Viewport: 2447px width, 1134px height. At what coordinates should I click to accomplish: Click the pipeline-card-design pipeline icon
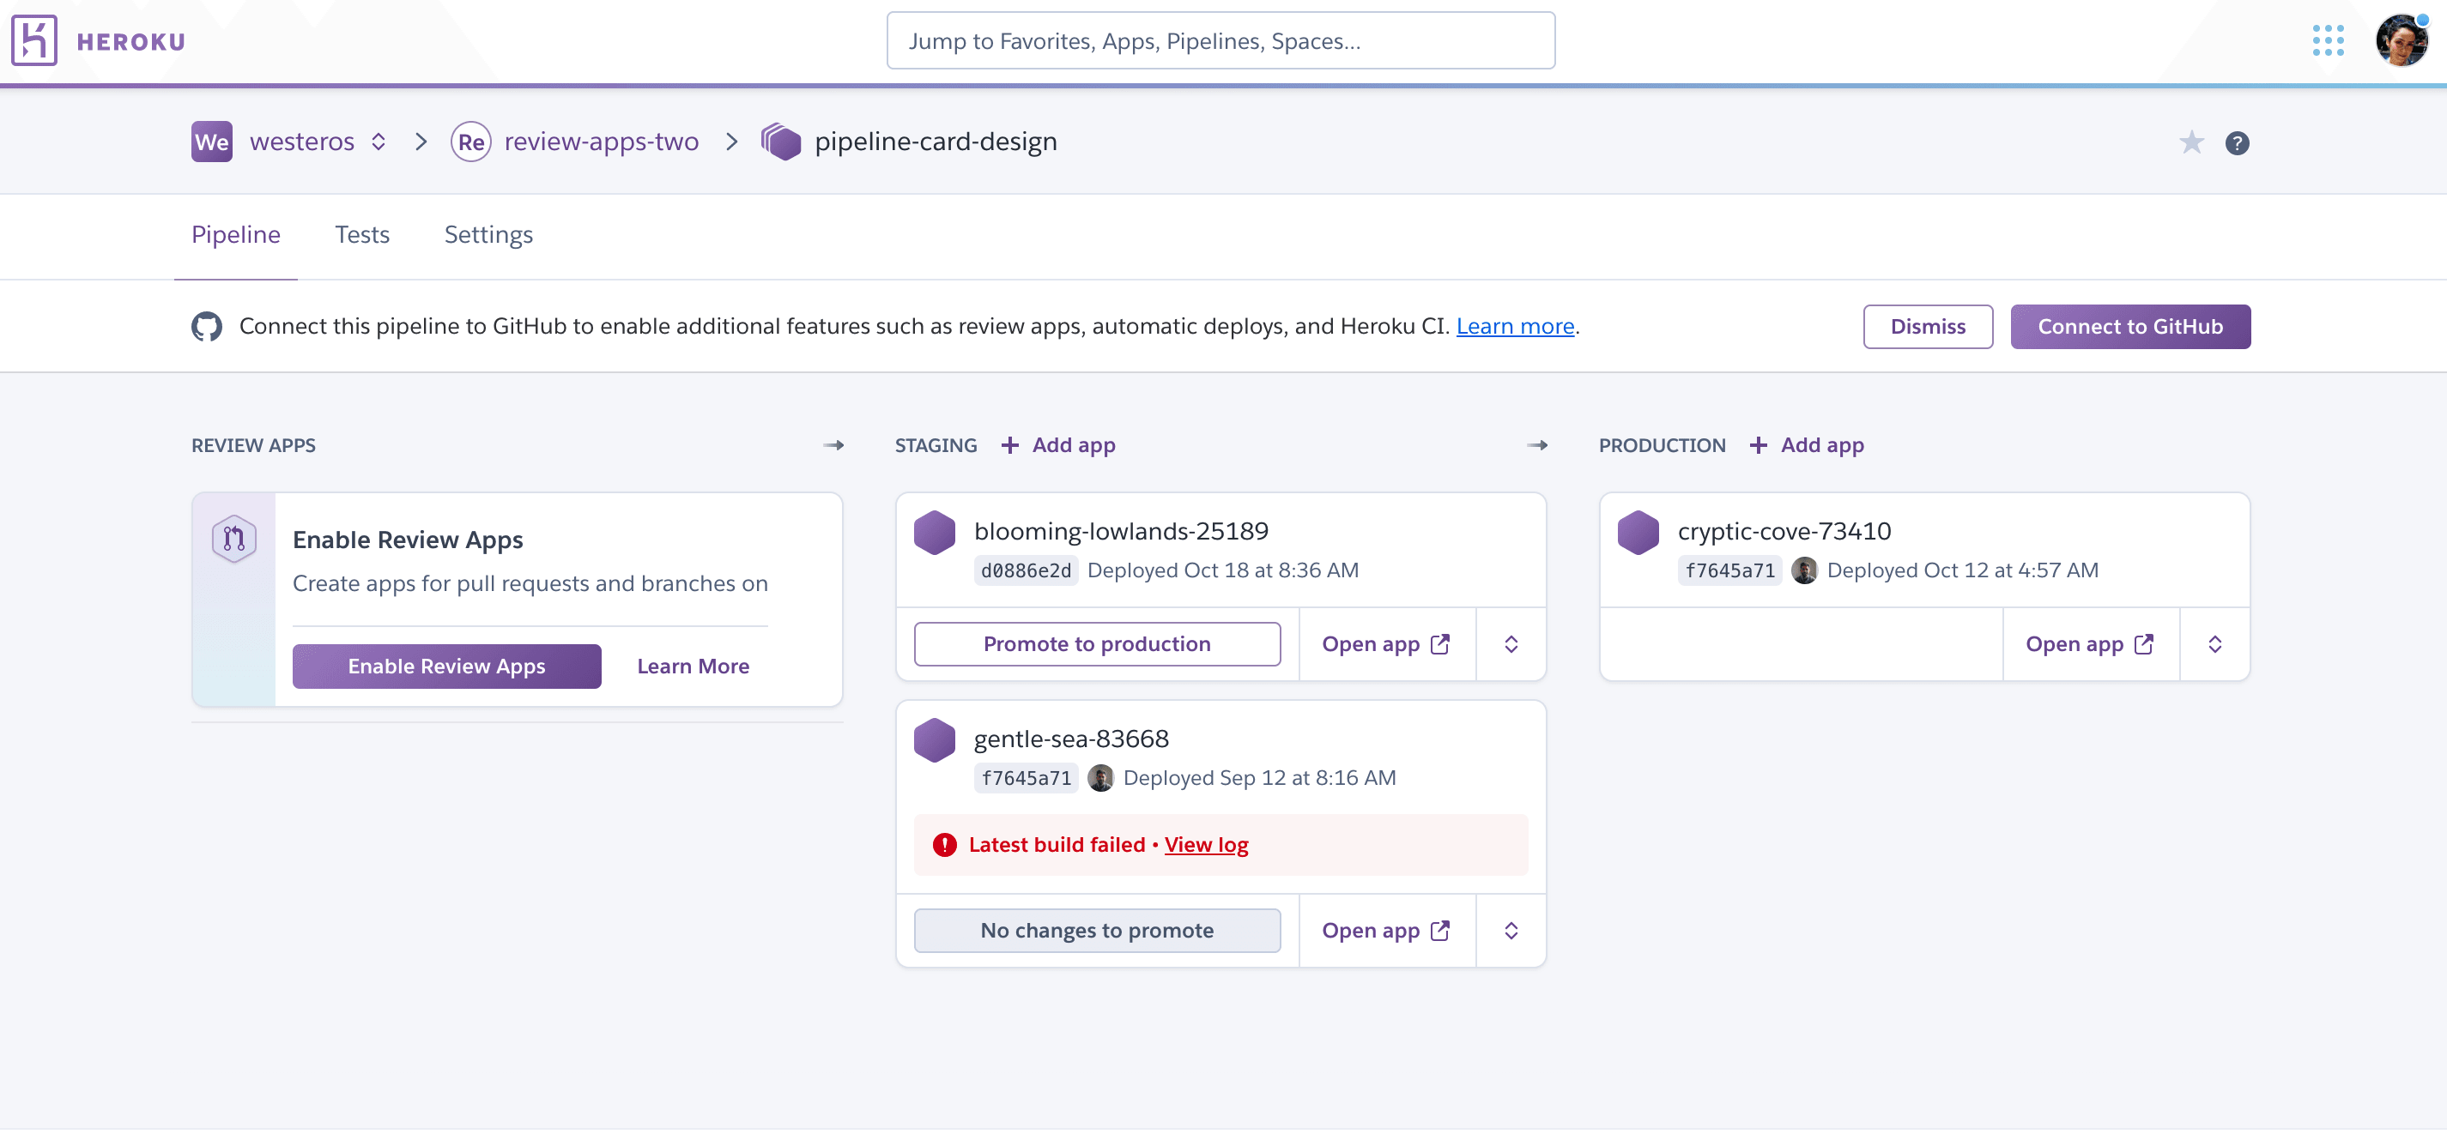(x=780, y=142)
